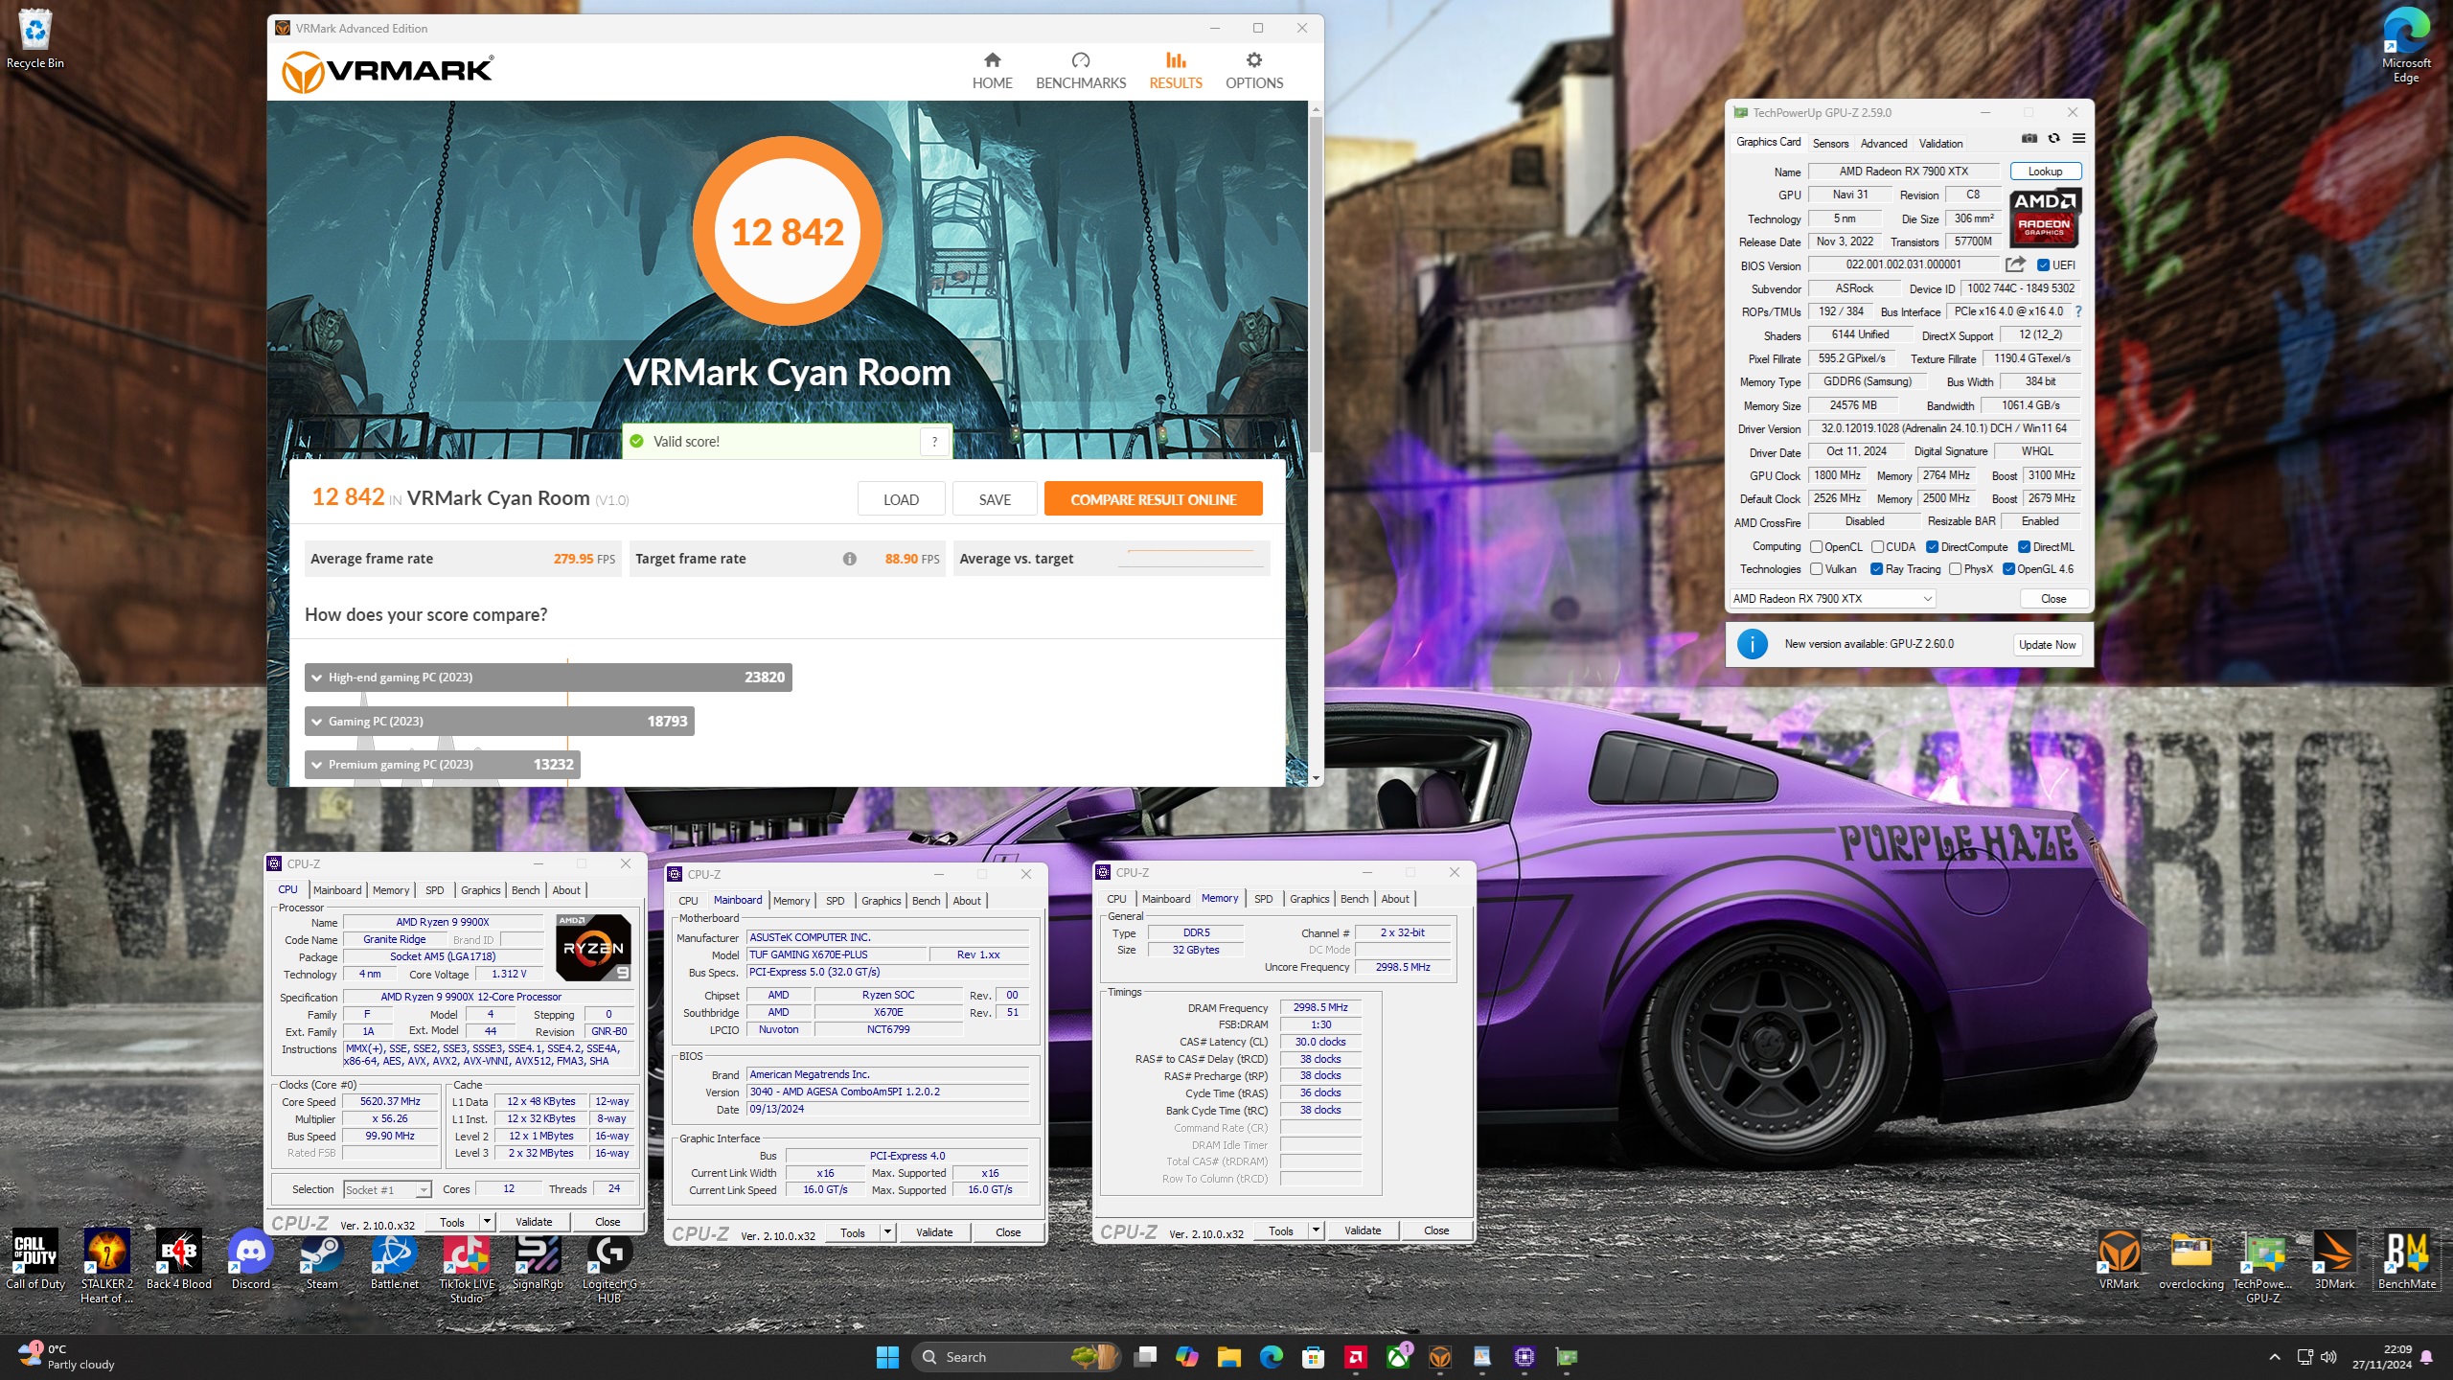Show hidden system tray icons chevron
The image size is (2453, 1380).
click(2275, 1357)
